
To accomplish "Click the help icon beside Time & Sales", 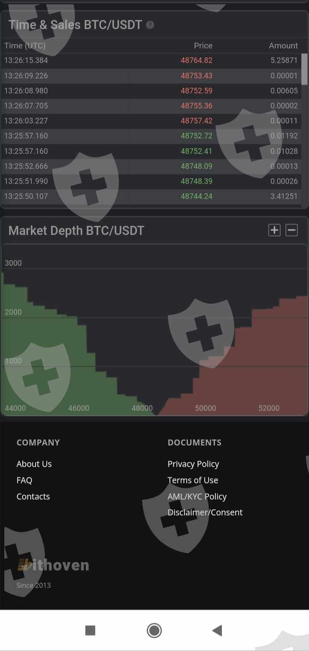I will (x=150, y=25).
